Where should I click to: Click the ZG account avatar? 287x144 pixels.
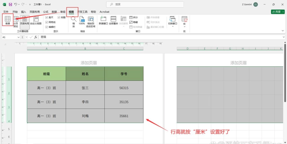pos(256,5)
